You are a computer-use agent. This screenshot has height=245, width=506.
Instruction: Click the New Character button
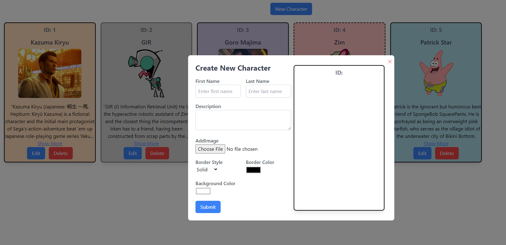291,9
